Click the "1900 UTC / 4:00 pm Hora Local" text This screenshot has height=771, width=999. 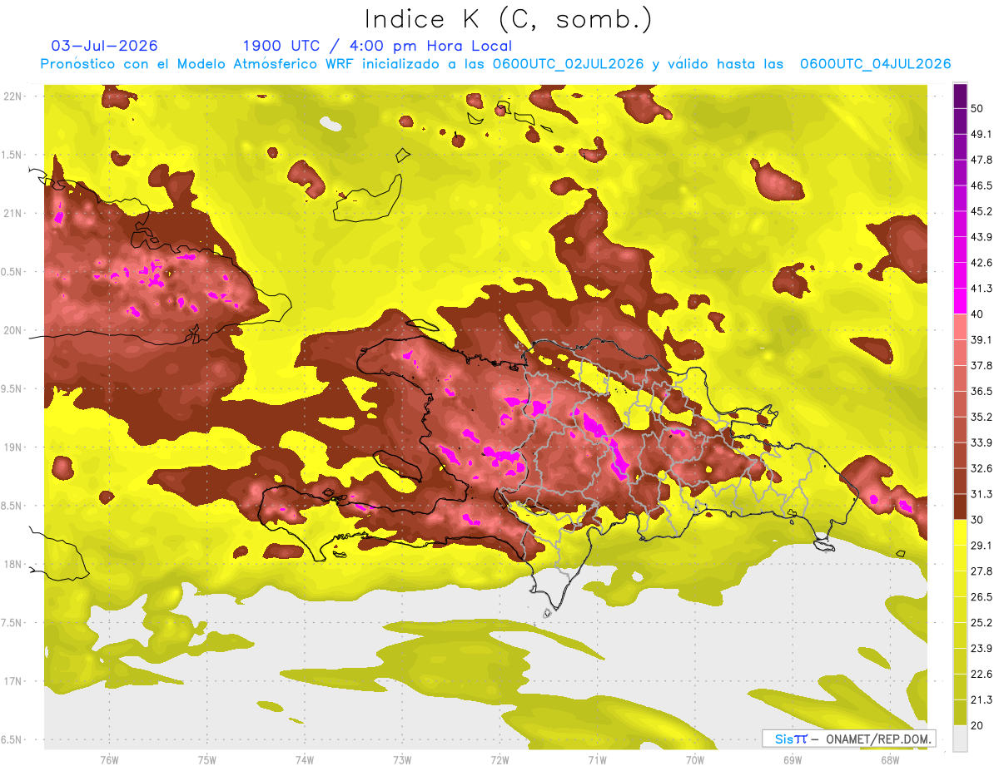pos(377,46)
